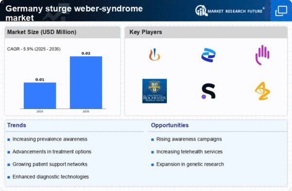The height and width of the screenshot is (191, 292).
Task: Click the 2035 market size bar
Action: click(86, 83)
